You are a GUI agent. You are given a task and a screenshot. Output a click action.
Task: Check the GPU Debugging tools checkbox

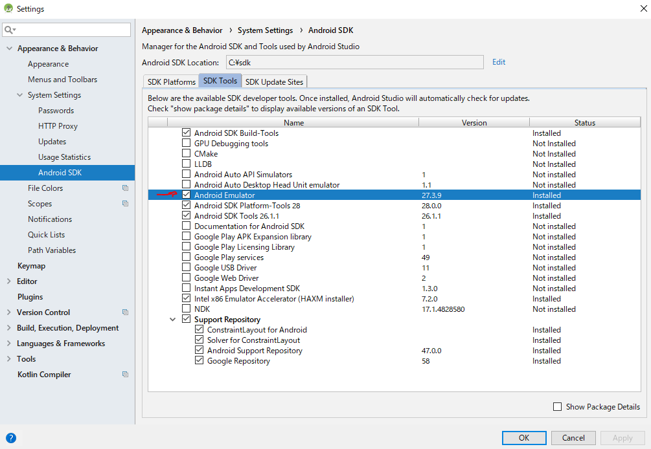[x=186, y=143]
